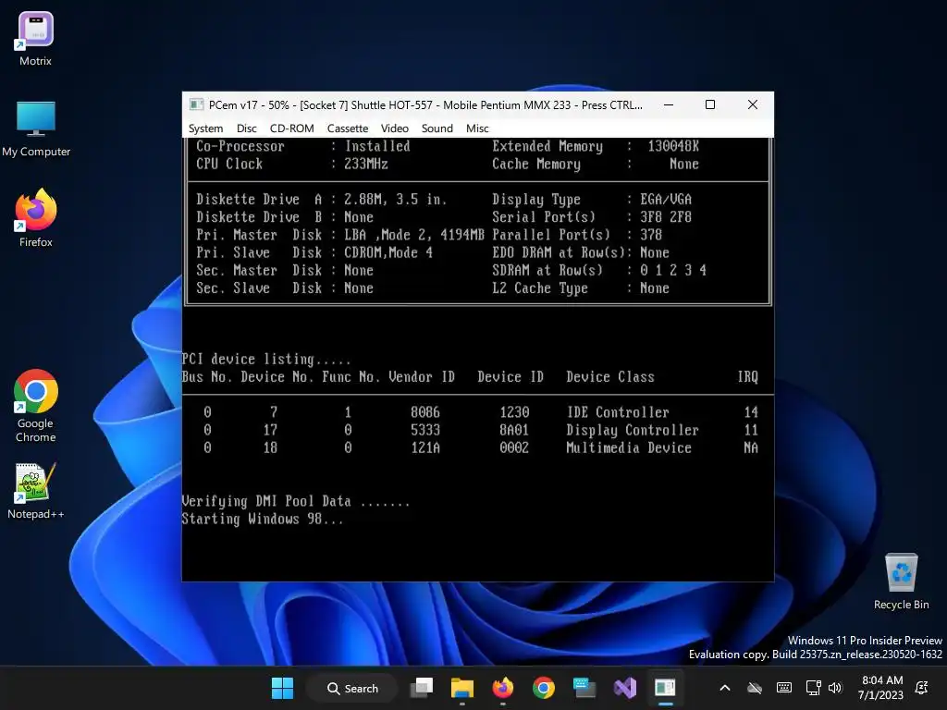Launch Chrome from the taskbar
Viewport: 947px width, 710px height.
[x=544, y=688]
